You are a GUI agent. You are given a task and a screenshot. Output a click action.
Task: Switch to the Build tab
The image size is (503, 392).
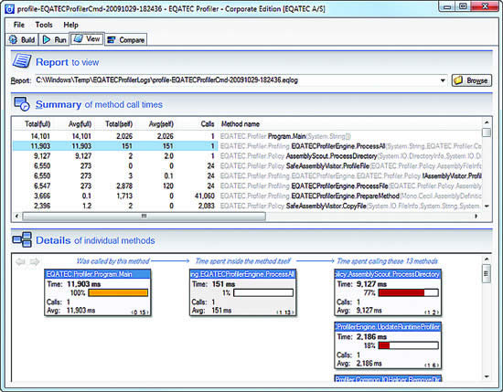(x=22, y=39)
